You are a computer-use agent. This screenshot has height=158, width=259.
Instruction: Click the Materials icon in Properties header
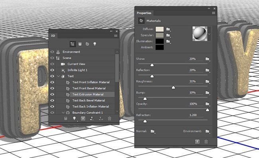tap(141, 21)
